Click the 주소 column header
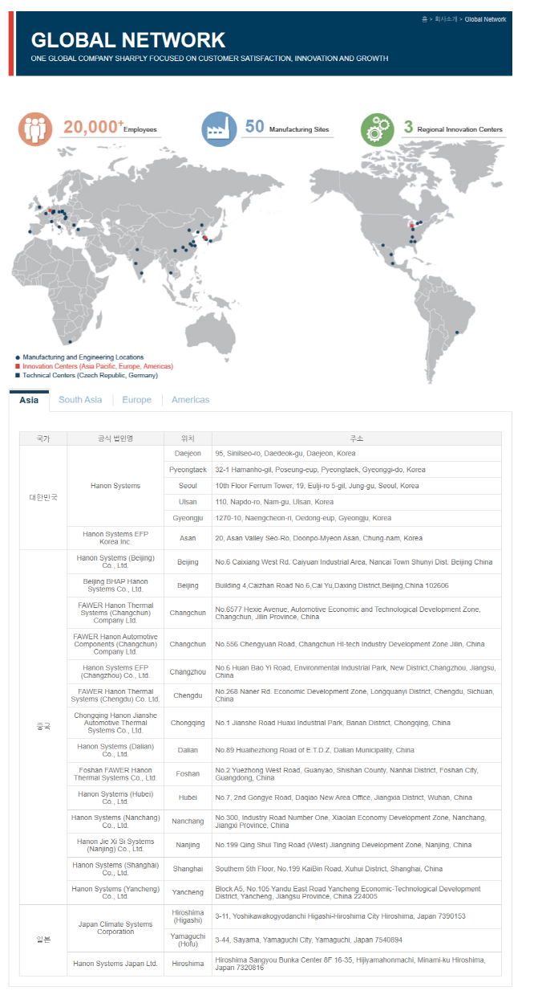The image size is (534, 999). 356,438
